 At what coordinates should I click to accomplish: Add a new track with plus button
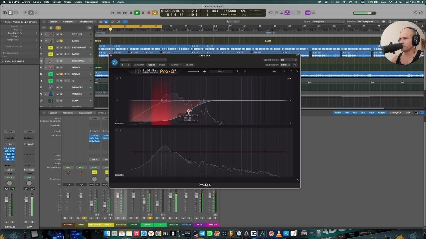coord(44,28)
